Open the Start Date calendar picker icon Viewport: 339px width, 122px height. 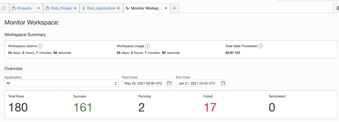click(x=169, y=83)
